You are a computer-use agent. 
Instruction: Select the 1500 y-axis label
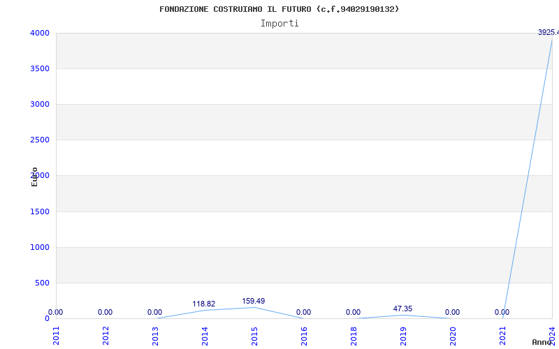(x=40, y=212)
